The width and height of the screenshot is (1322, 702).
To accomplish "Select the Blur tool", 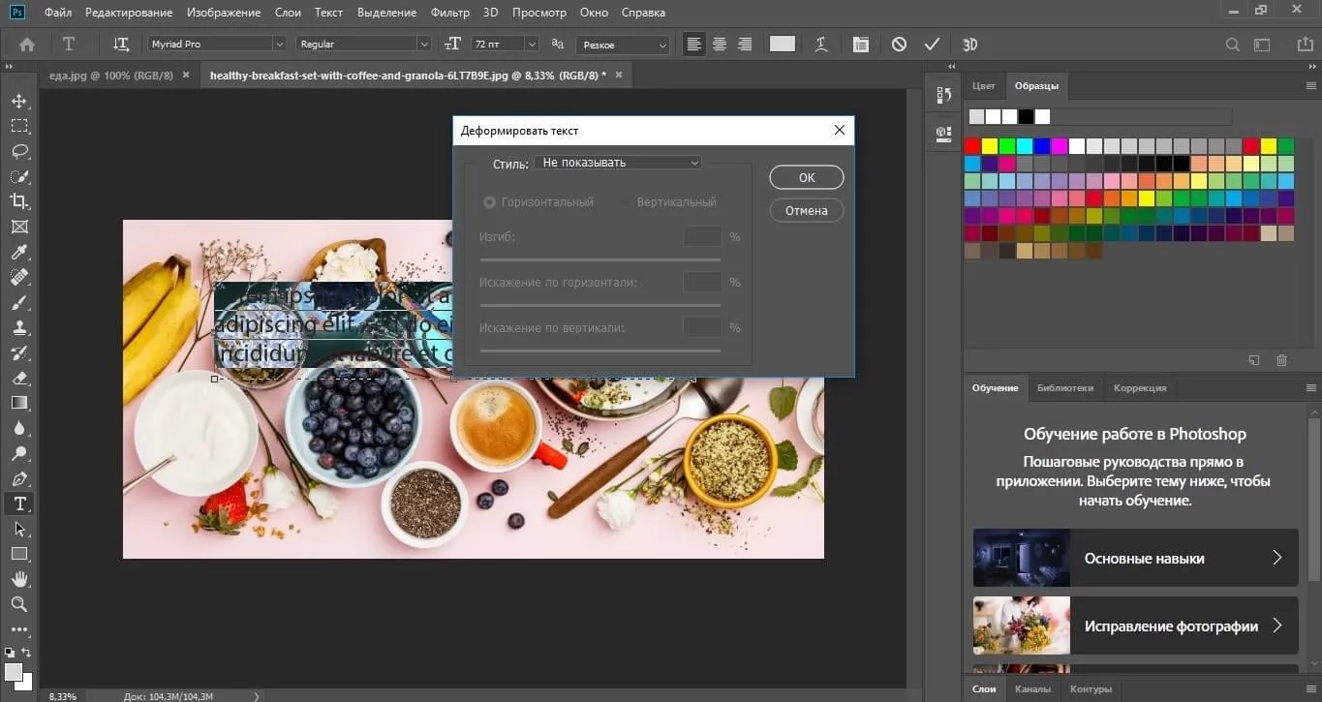I will [x=19, y=428].
